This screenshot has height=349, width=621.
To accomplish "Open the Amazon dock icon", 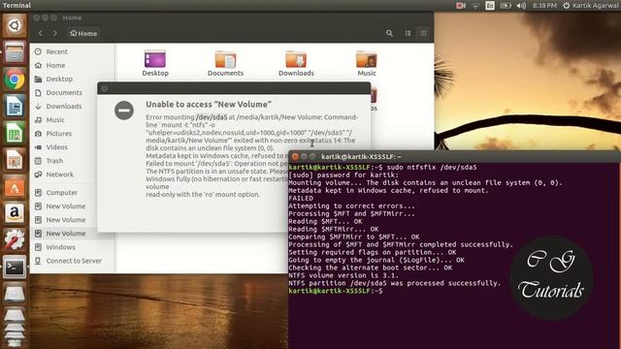I will 15,213.
